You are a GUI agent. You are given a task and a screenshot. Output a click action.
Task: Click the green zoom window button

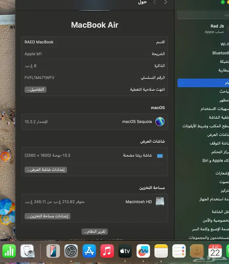click(x=223, y=2)
